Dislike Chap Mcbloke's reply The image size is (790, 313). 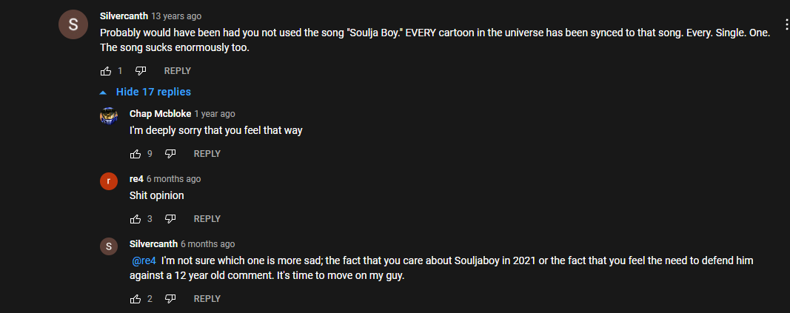tap(170, 154)
